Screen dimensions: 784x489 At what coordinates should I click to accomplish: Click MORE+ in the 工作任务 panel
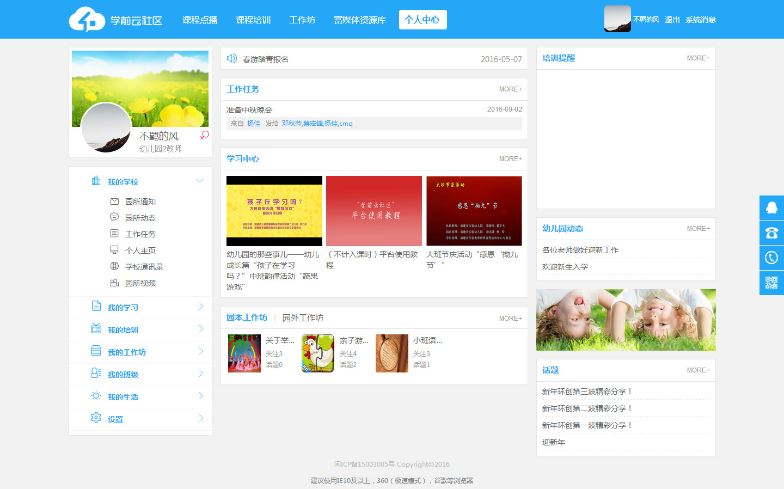[510, 89]
